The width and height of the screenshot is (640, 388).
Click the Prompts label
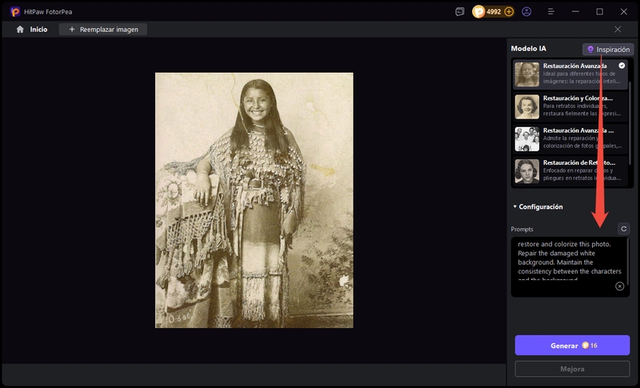(x=522, y=230)
